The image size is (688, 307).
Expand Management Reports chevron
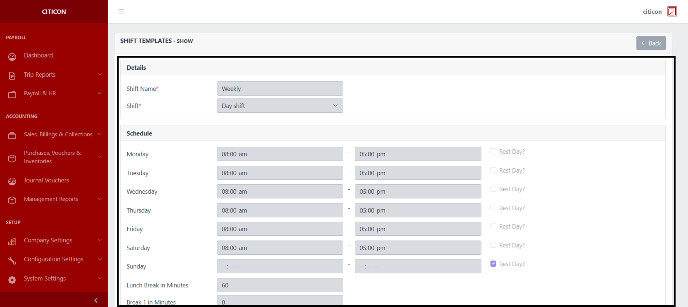(x=100, y=199)
